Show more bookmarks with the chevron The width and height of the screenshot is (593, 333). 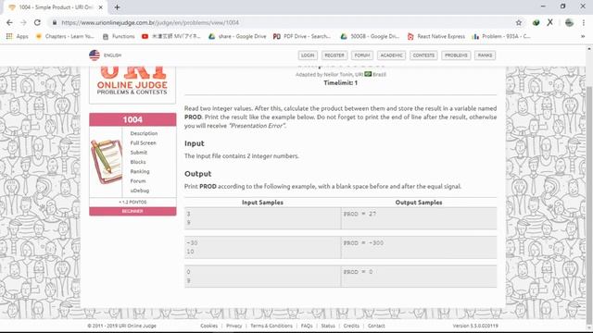click(x=583, y=36)
